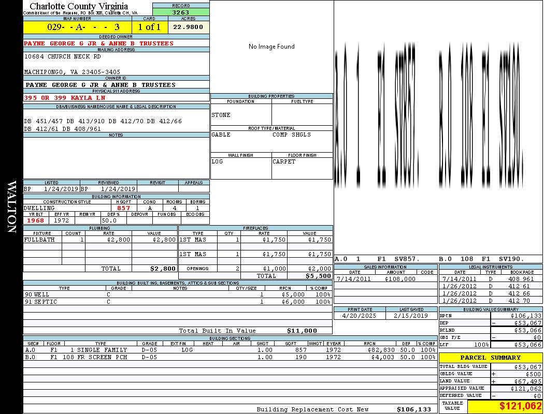Viewport: 544px width, 414px height.
Task: Click depreciation percent 50.0
Action: 109,220
